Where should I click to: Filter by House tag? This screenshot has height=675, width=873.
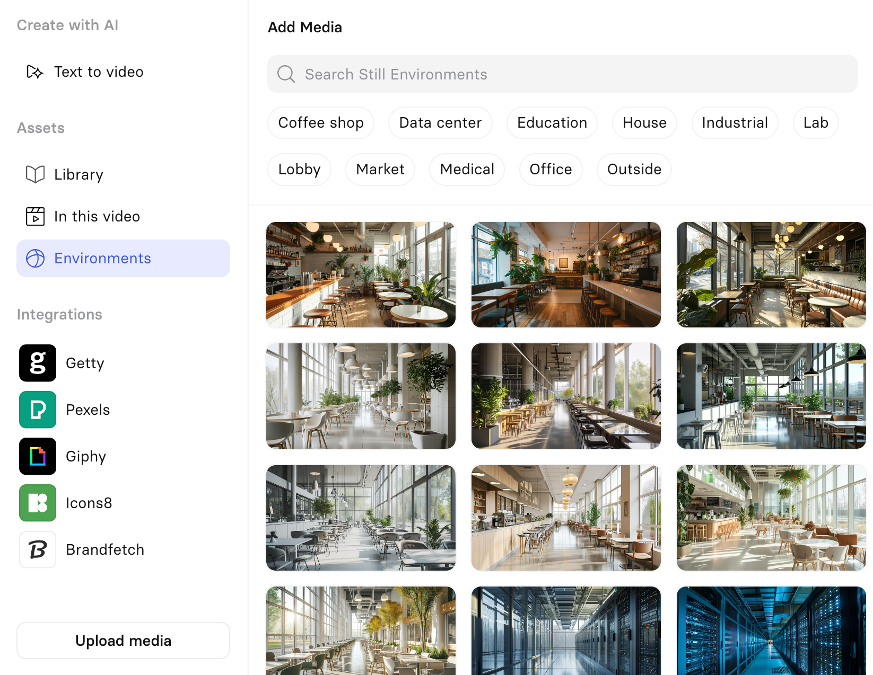[644, 123]
